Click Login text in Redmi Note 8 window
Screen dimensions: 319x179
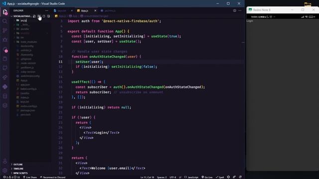[250, 21]
